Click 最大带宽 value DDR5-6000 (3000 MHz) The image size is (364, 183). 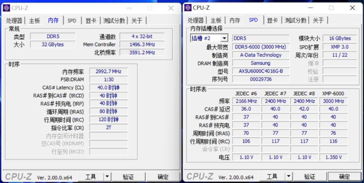point(261,47)
